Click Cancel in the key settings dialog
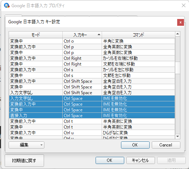The image size is (189, 169). point(166,145)
